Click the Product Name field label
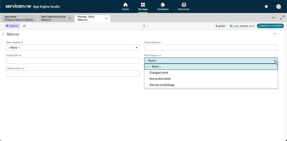287x141 pixels. [x=151, y=42]
